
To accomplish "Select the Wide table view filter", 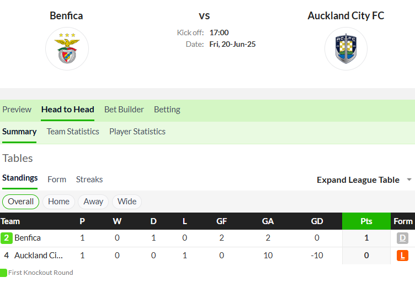I will (127, 202).
